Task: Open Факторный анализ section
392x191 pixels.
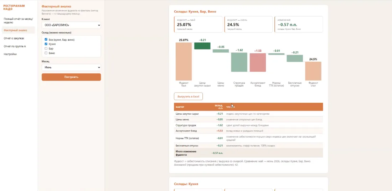Action: point(19,30)
